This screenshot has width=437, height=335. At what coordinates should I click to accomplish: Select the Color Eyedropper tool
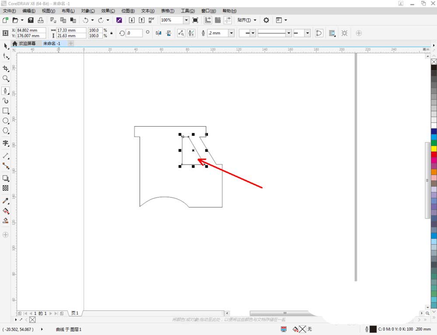click(x=6, y=201)
